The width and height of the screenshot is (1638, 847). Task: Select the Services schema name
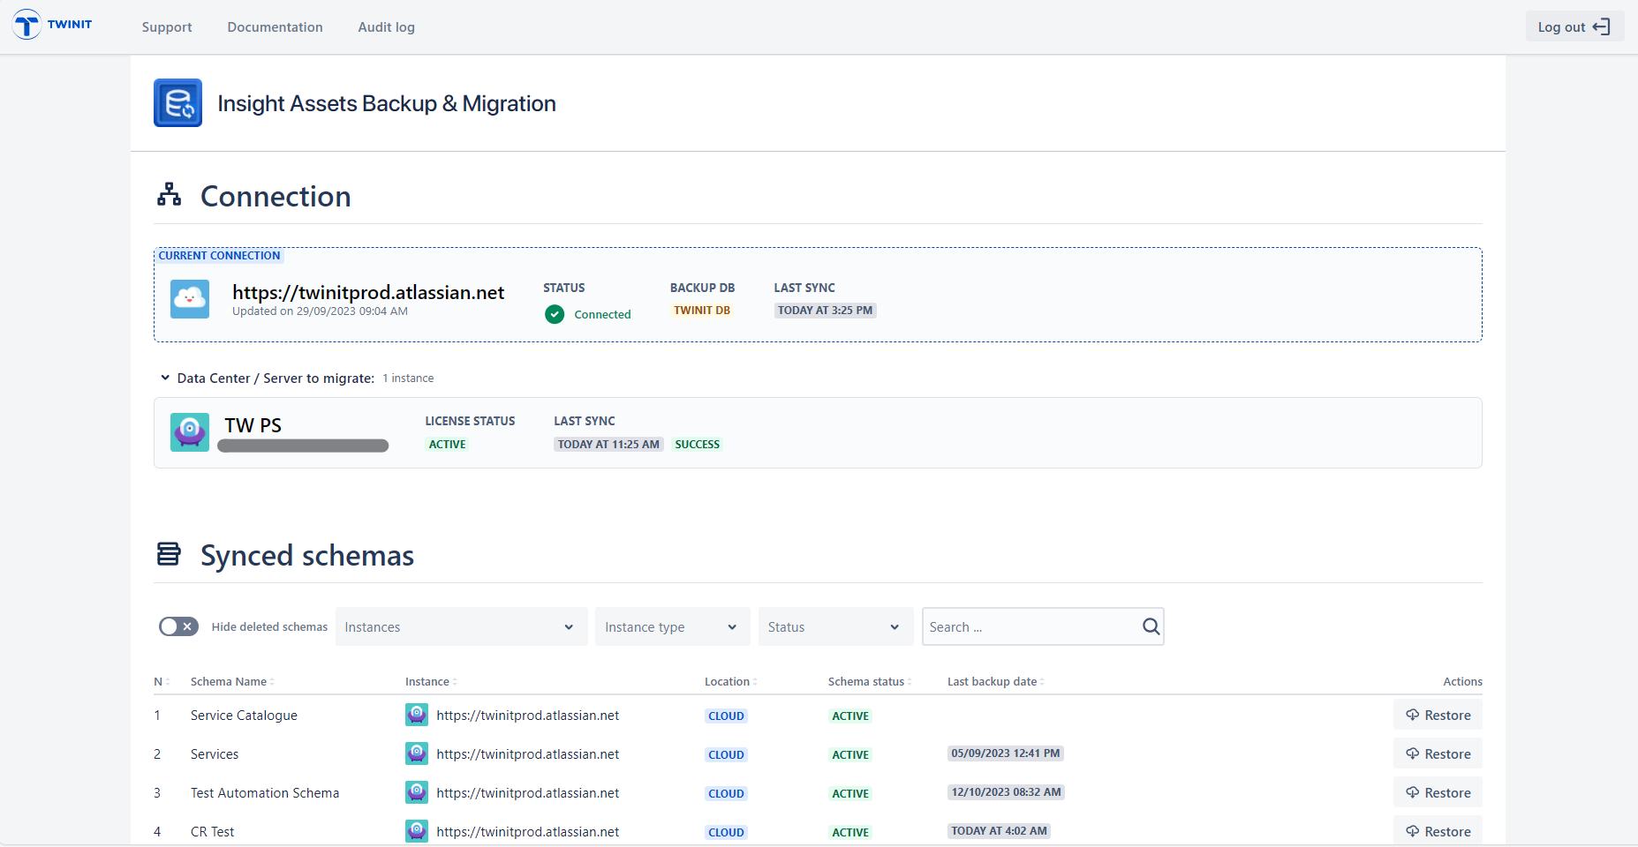[x=215, y=754]
